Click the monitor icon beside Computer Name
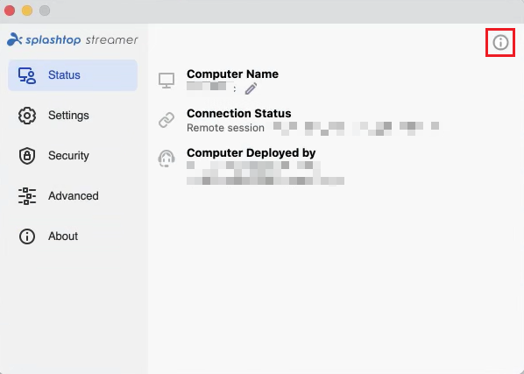The width and height of the screenshot is (524, 374). (166, 81)
